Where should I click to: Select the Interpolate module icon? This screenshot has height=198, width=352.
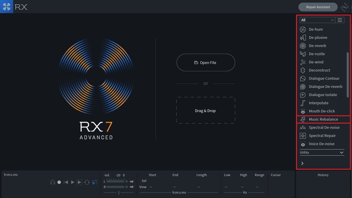tap(303, 103)
